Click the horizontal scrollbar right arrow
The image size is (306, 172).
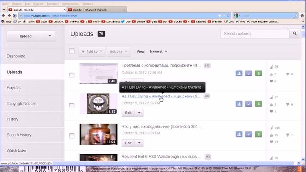pos(299,163)
